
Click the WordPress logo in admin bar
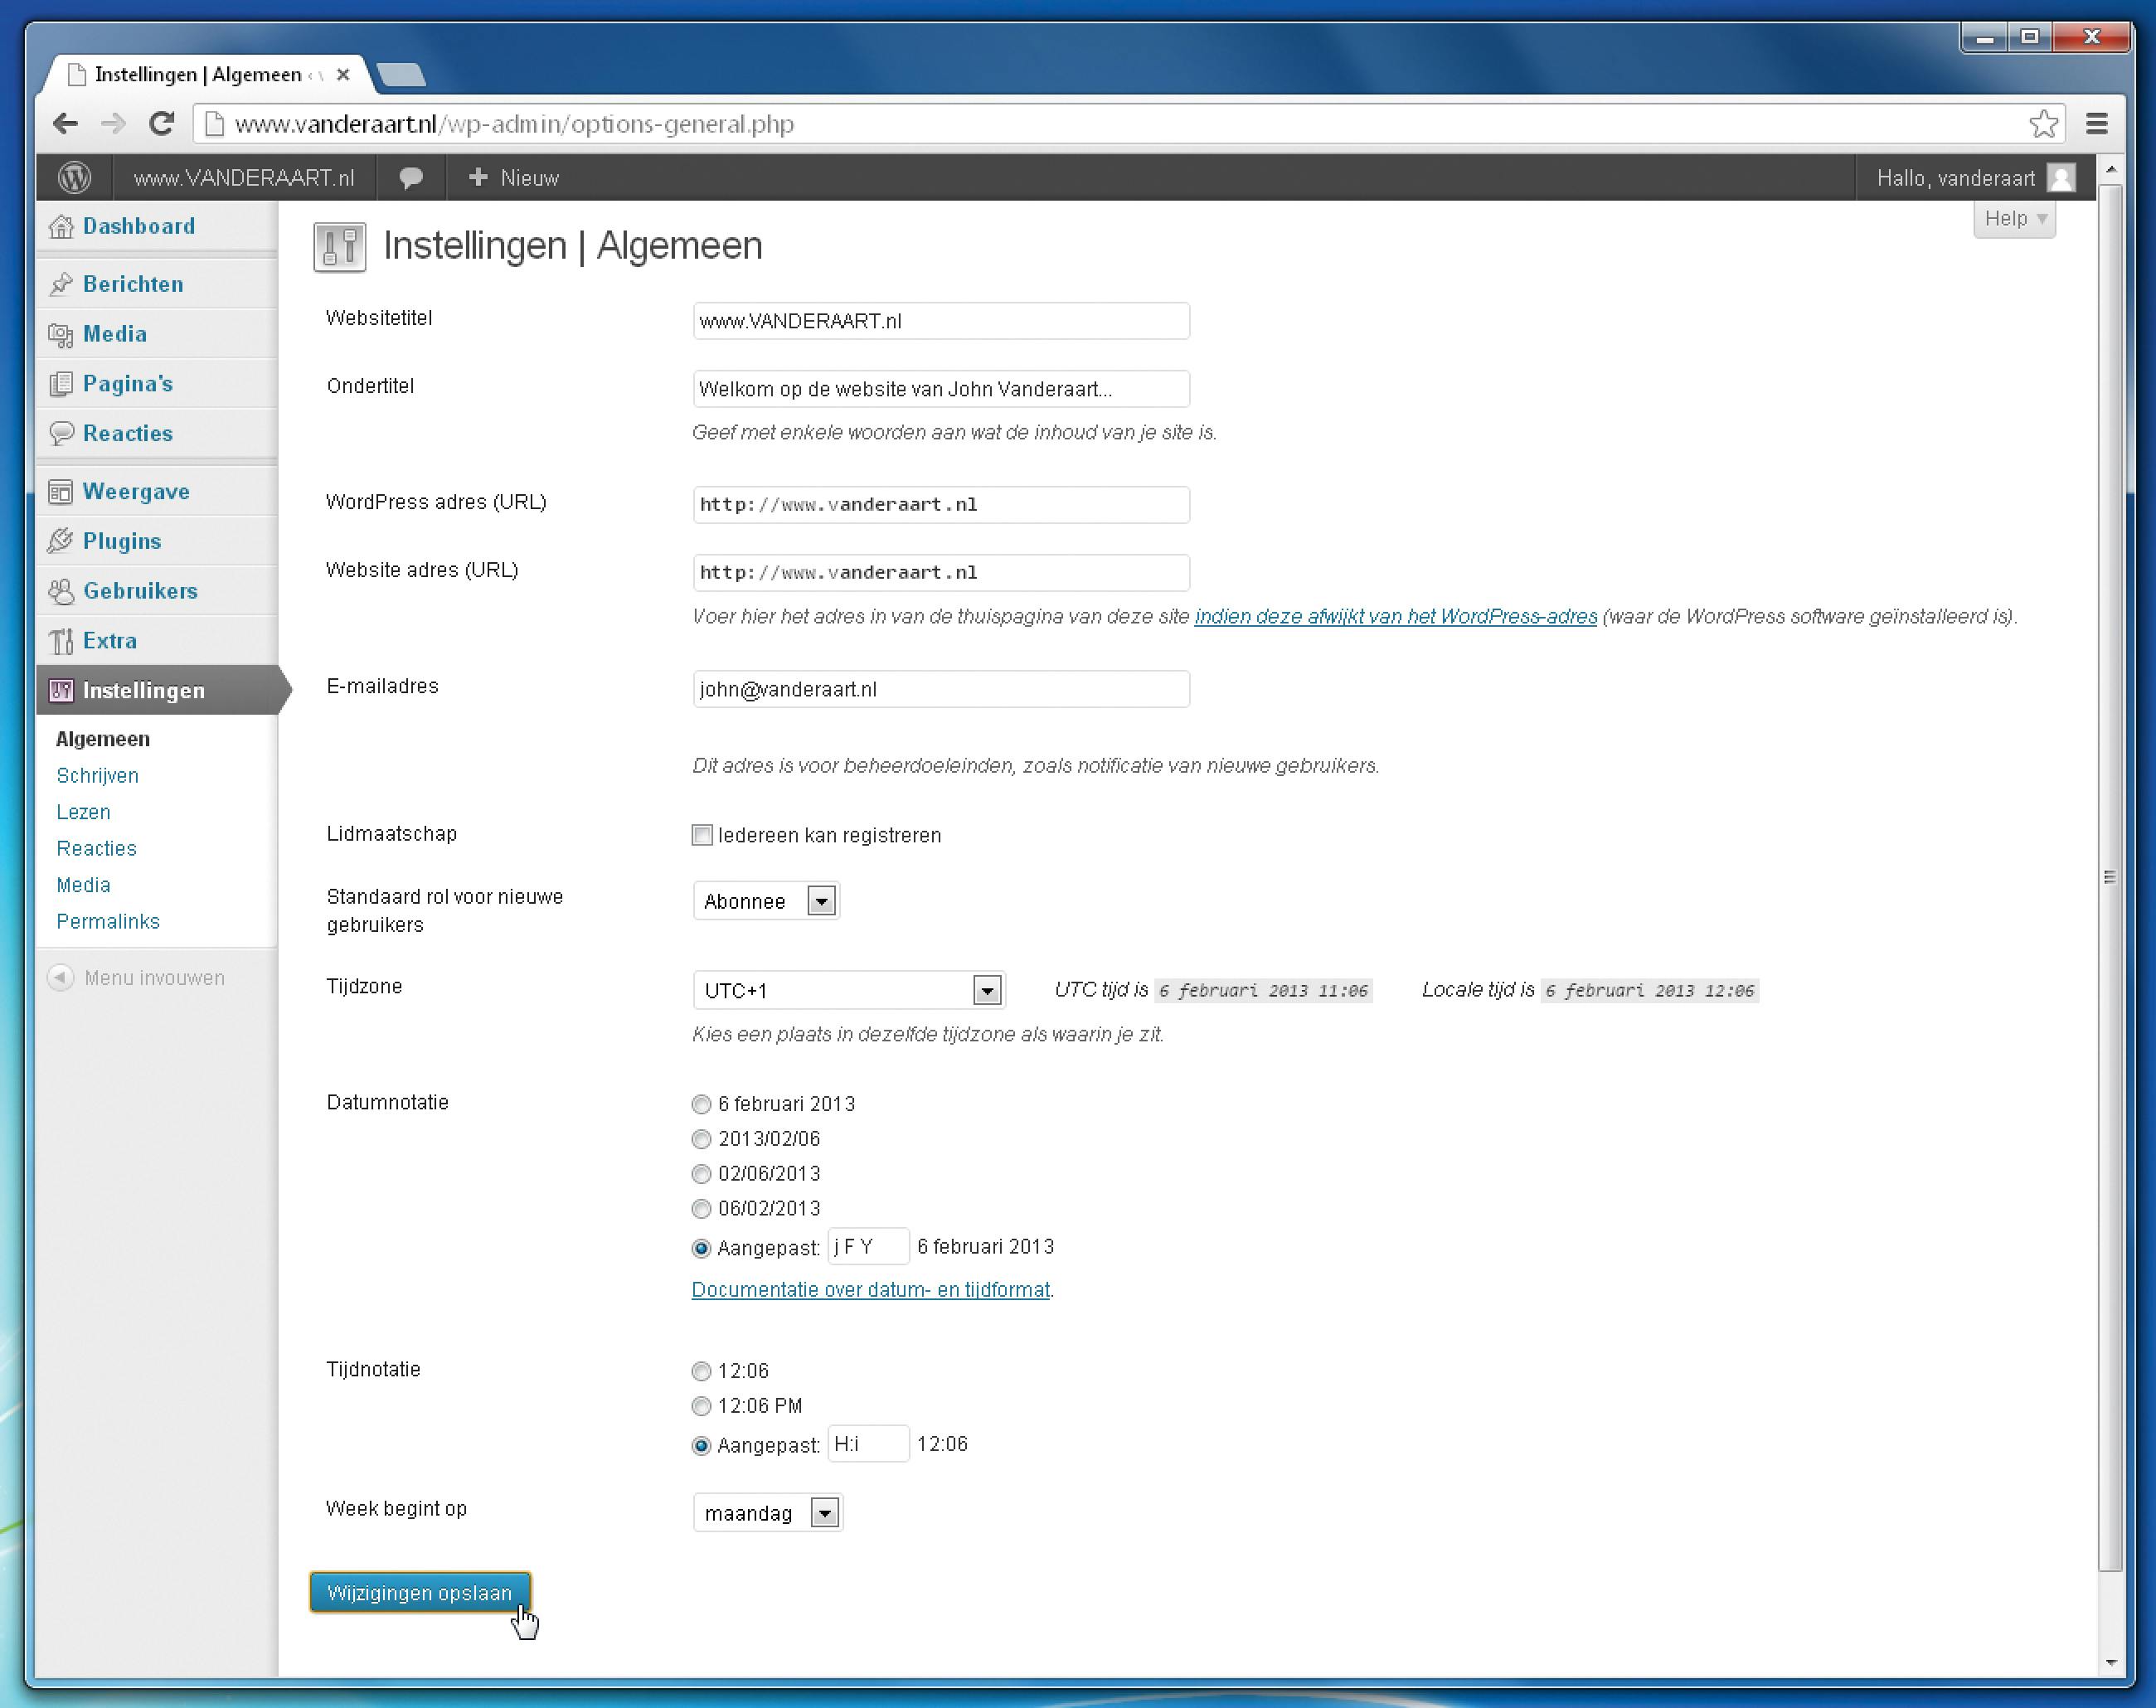tap(74, 178)
